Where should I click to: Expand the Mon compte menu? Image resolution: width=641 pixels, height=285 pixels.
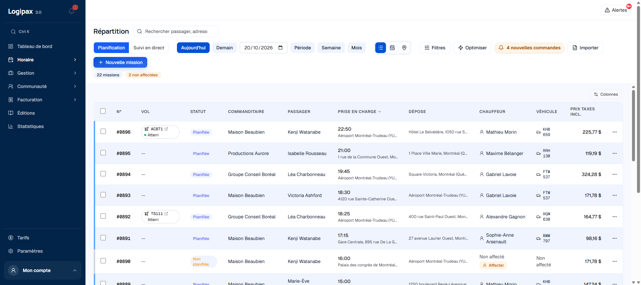tap(43, 270)
